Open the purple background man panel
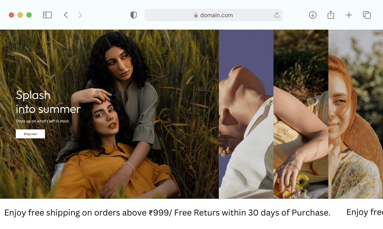This screenshot has height=229, width=383. coord(246,114)
